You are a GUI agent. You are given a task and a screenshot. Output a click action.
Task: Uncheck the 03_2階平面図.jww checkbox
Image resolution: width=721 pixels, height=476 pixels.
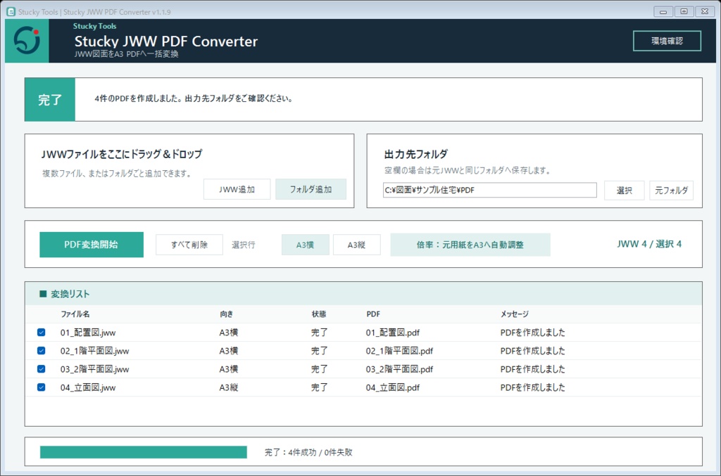coord(42,369)
